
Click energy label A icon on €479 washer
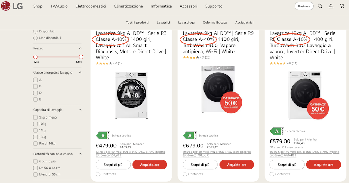tap(103, 135)
